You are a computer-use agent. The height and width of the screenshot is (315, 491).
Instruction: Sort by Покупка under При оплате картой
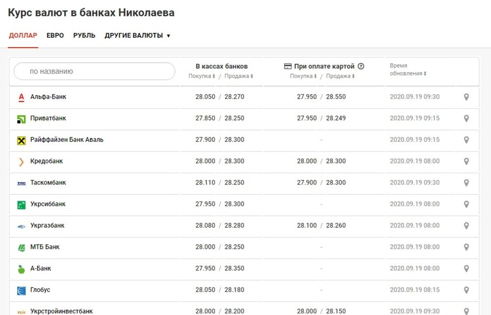303,76
